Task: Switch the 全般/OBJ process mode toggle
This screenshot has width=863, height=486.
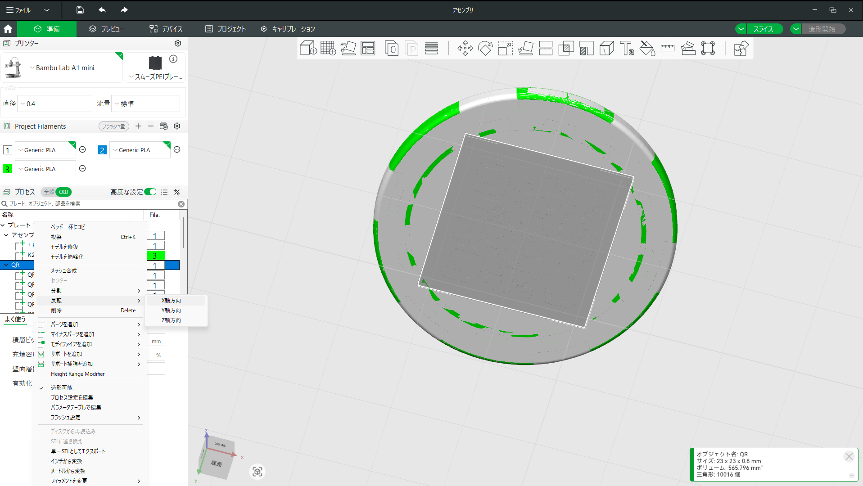Action: pyautogui.click(x=56, y=192)
